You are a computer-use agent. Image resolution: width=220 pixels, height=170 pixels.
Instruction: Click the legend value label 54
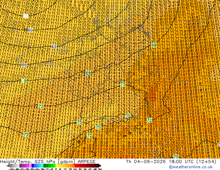(x=100, y=169)
